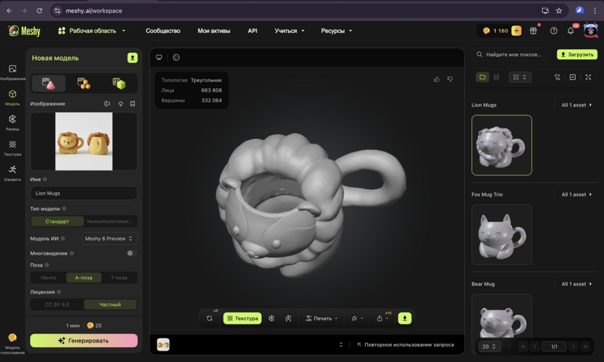Click the plus button to add credits
Image resolution: width=604 pixels, height=362 pixels.
516,31
